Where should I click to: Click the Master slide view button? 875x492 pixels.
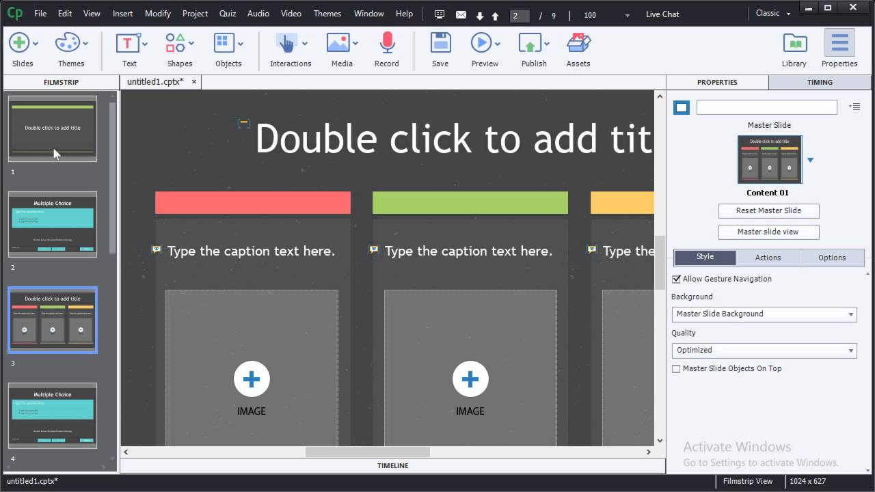tap(768, 232)
